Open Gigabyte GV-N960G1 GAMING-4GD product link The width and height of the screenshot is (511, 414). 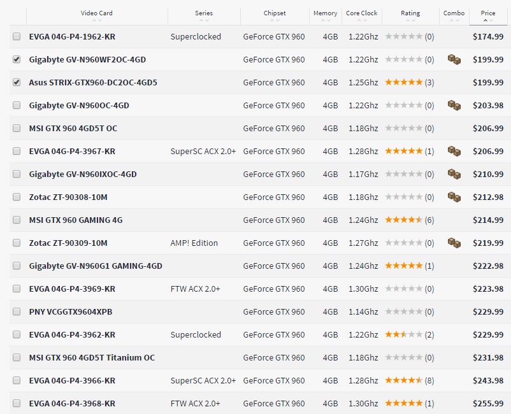[x=96, y=266]
